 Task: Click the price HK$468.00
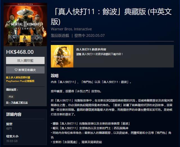pos(20,52)
